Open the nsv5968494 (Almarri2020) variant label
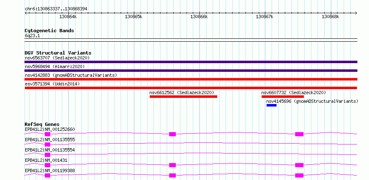Image resolution: width=369 pixels, height=180 pixels. click(55, 66)
